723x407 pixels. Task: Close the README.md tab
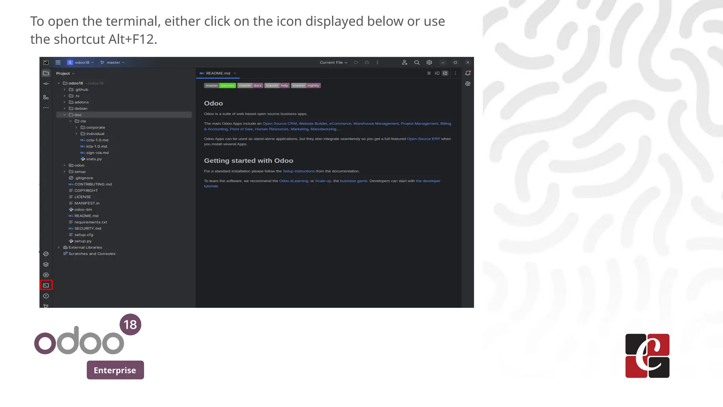coord(235,73)
